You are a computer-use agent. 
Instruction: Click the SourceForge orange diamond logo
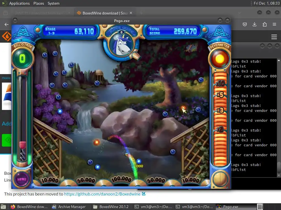(x=7, y=36)
